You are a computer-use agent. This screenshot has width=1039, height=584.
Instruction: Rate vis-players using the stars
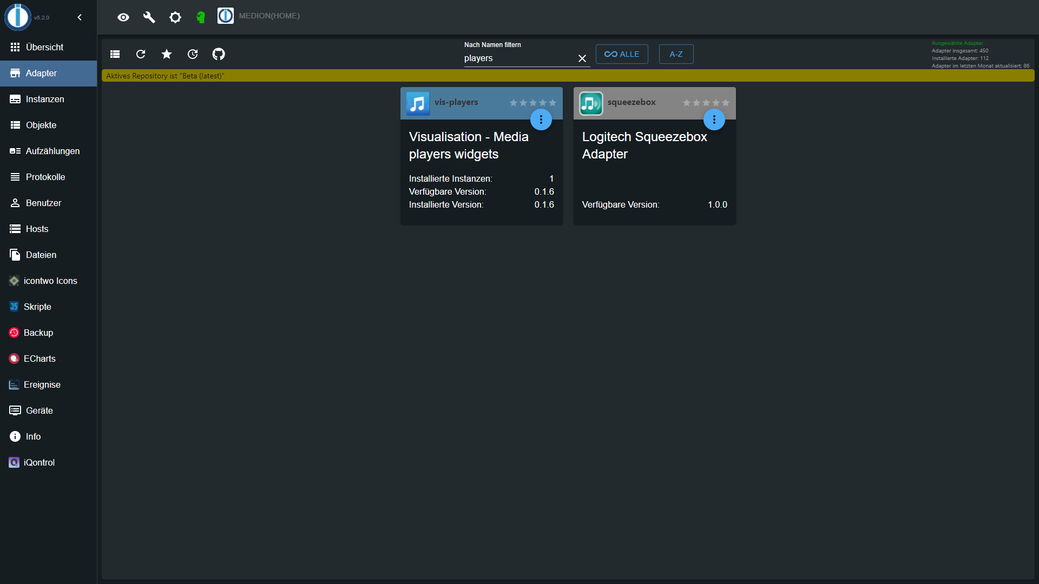(x=532, y=103)
